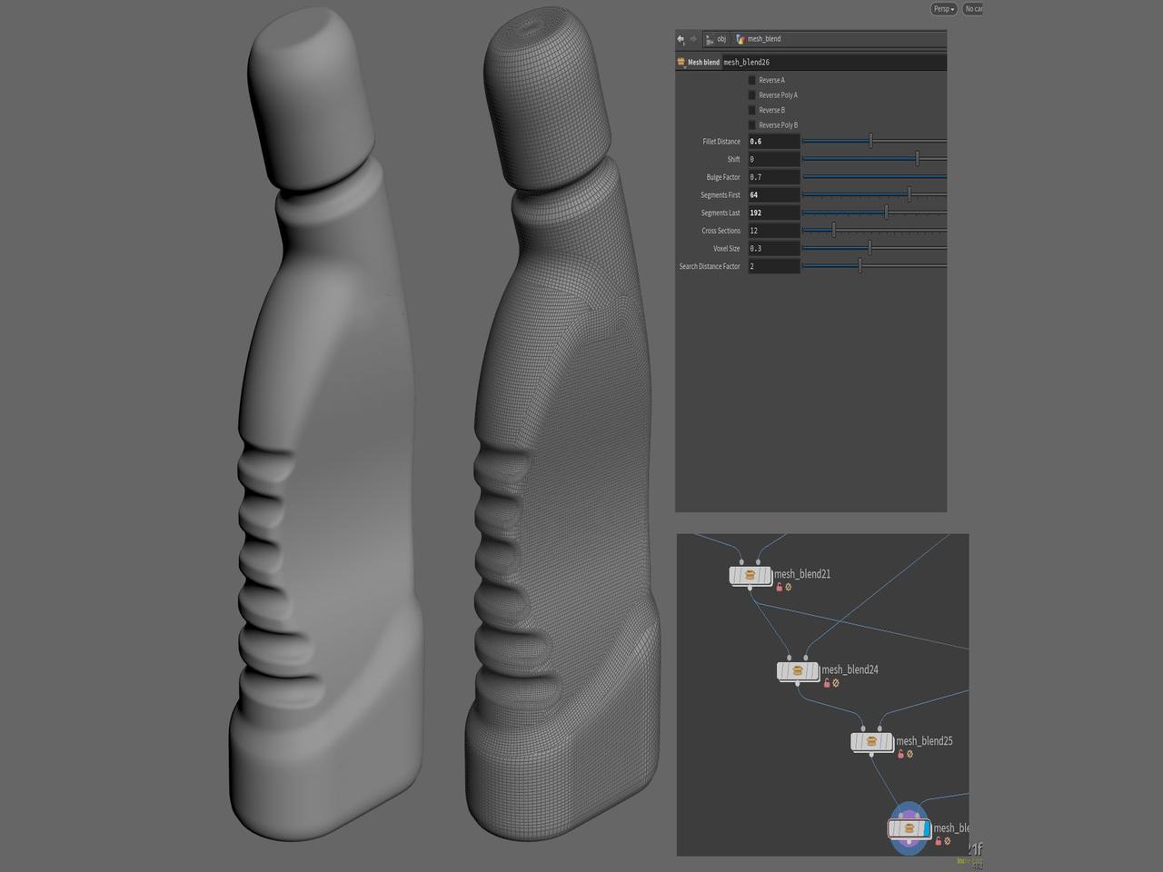Click the forward navigation arrow in path bar

693,38
